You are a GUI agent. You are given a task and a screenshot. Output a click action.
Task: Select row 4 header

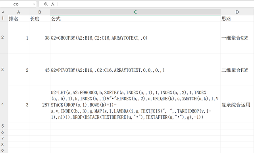click(x=3, y=104)
